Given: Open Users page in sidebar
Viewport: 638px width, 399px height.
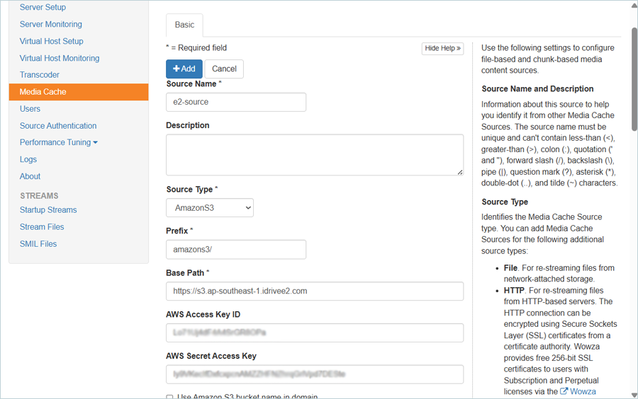Looking at the screenshot, I should pyautogui.click(x=30, y=109).
